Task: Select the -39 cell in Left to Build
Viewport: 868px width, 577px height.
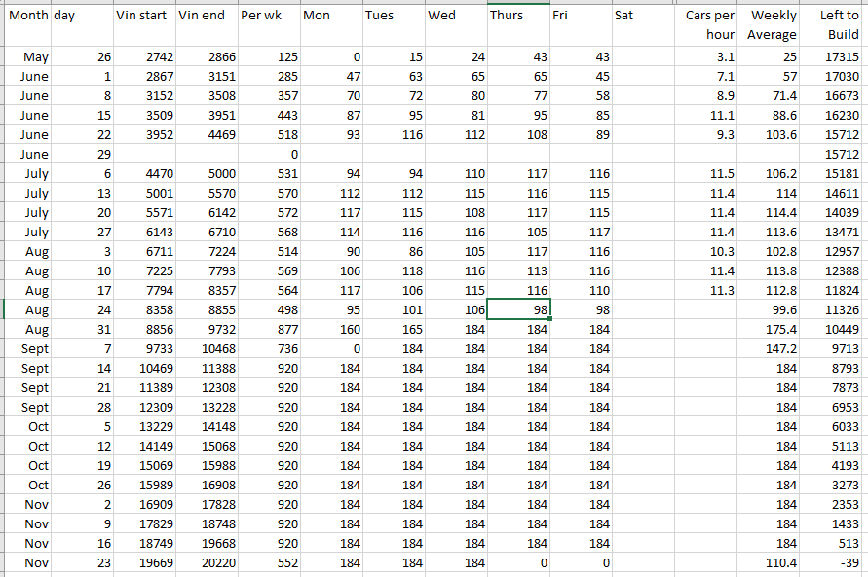Action: (835, 562)
